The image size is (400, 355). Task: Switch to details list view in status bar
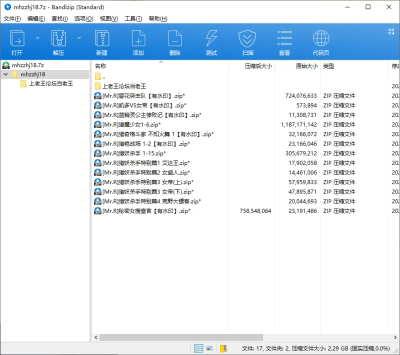[x=198, y=348]
